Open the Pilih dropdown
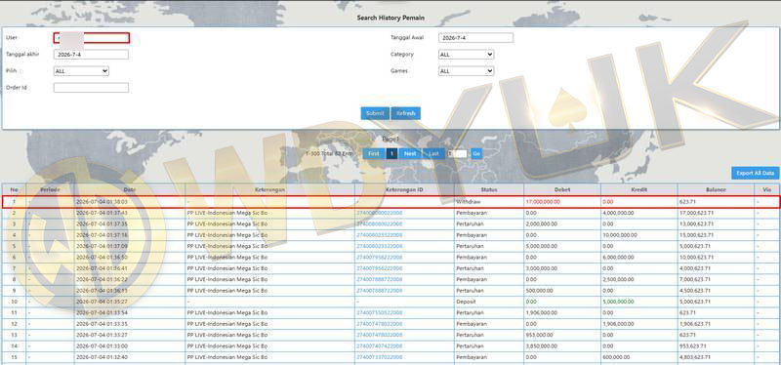Image resolution: width=781 pixels, height=365 pixels. point(81,71)
